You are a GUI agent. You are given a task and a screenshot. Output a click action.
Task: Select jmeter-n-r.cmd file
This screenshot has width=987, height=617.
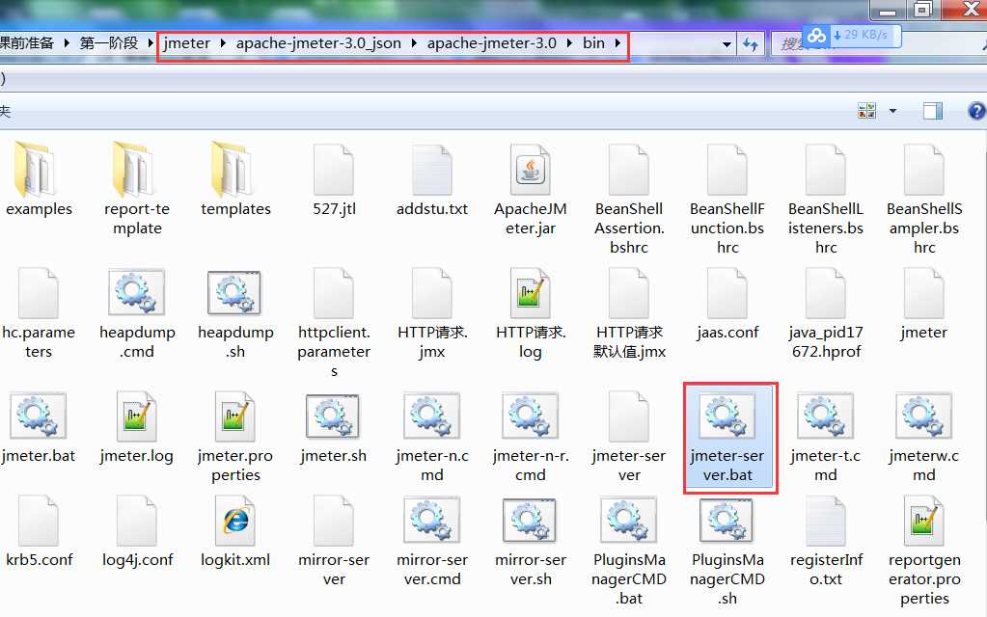(530, 436)
